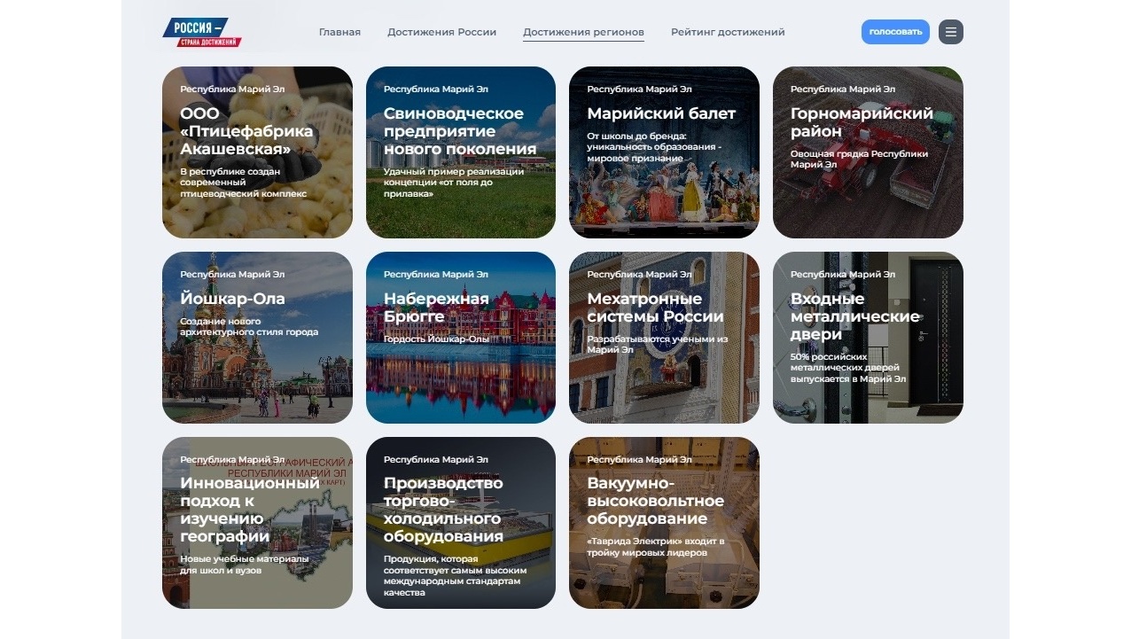Click the Россия – страна достижений logo
Image resolution: width=1131 pixels, height=639 pixels.
[202, 33]
